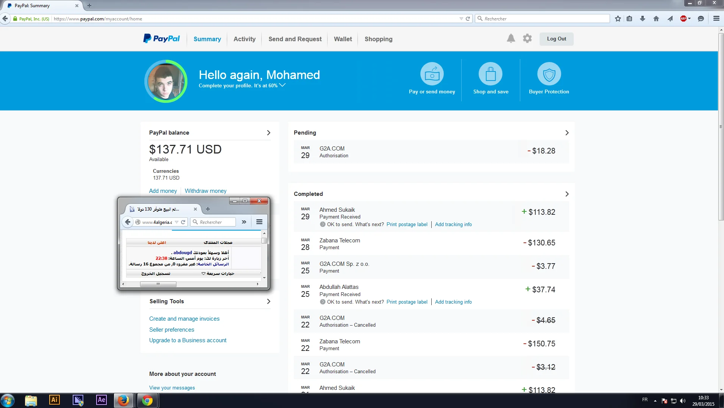The height and width of the screenshot is (408, 724).
Task: Open account settings gear icon
Action: pos(527,39)
